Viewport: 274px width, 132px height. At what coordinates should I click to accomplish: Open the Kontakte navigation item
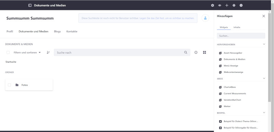click(72, 31)
